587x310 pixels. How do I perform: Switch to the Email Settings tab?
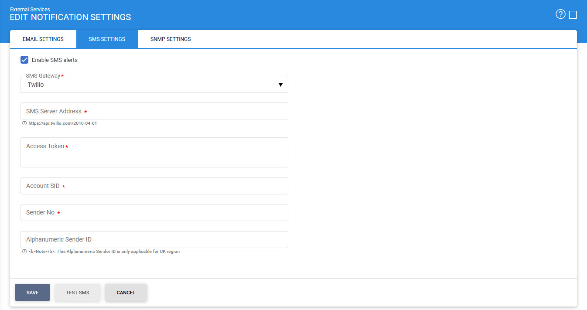tap(43, 39)
